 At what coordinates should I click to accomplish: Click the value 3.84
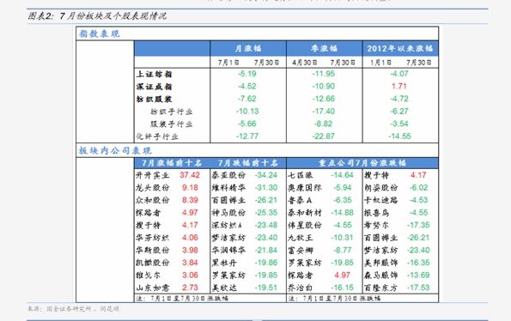pyautogui.click(x=190, y=263)
